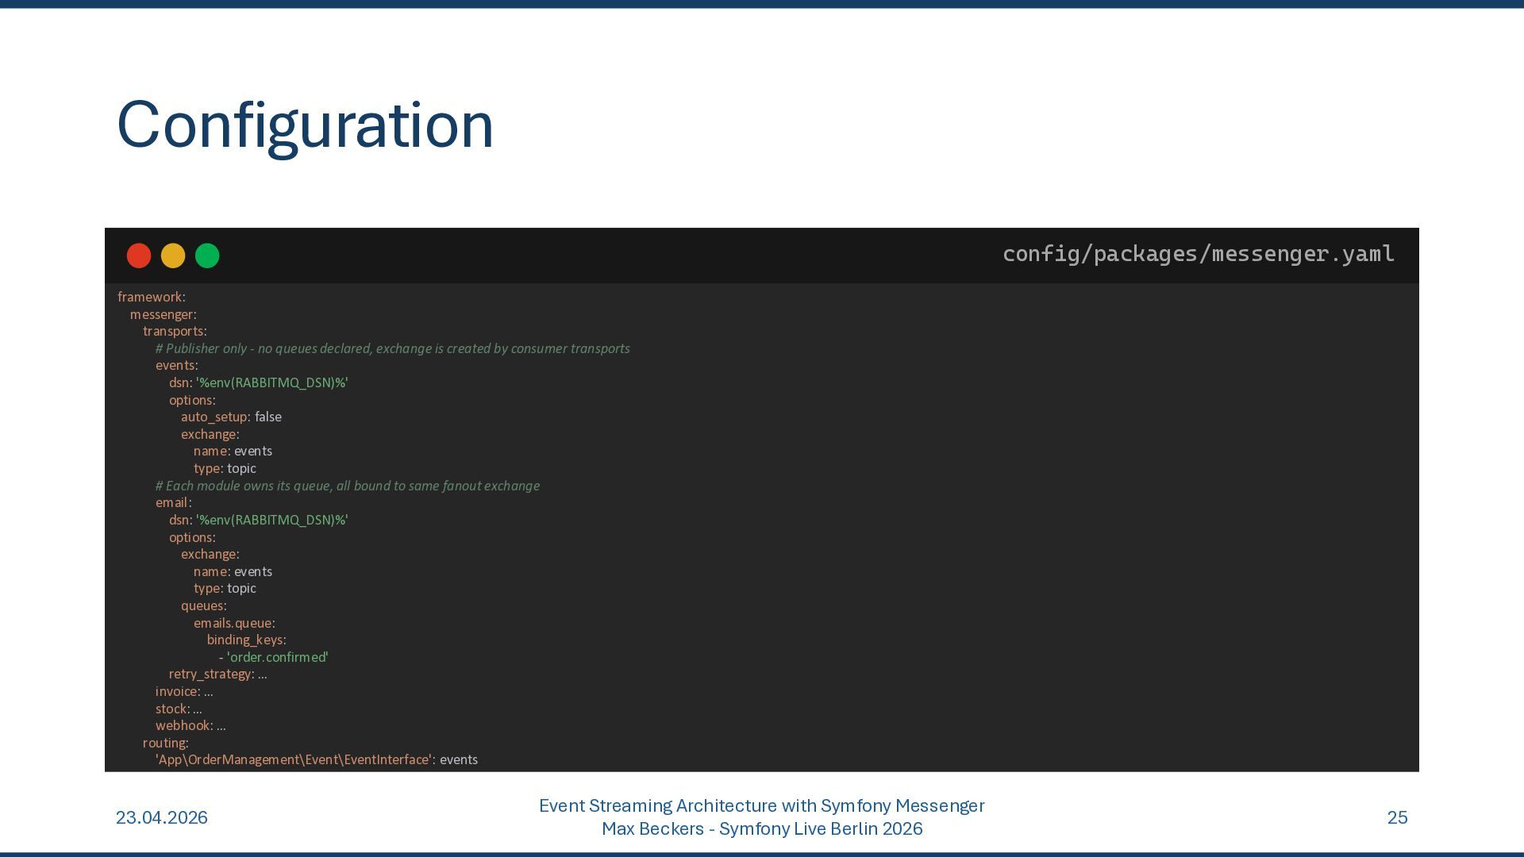Click the 'invoice: ...' transport line
Viewport: 1524px width, 857px height.
point(184,691)
